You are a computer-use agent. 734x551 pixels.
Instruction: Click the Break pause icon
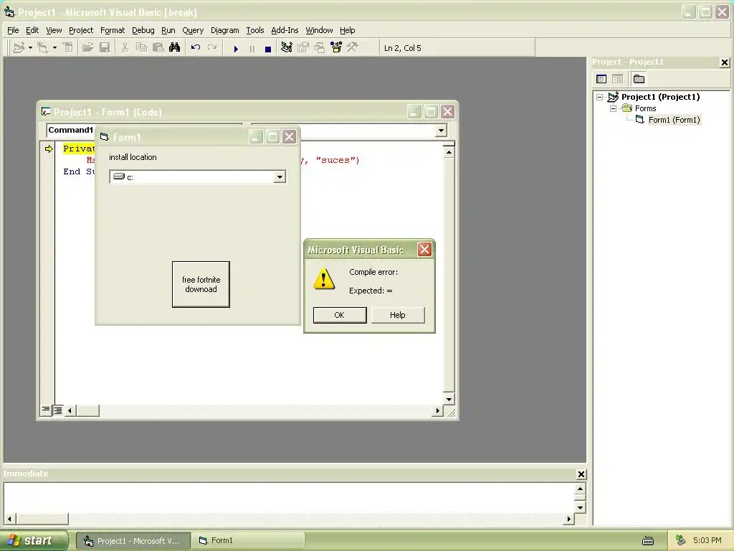coord(252,48)
